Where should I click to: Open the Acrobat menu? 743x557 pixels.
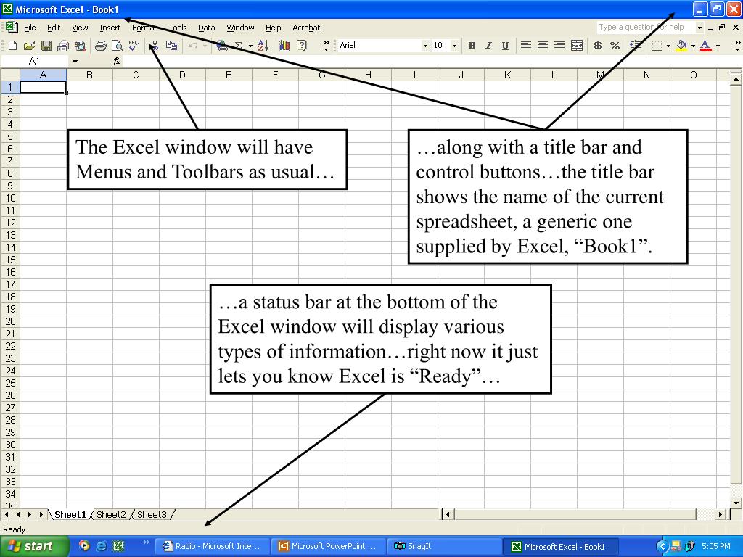point(306,28)
